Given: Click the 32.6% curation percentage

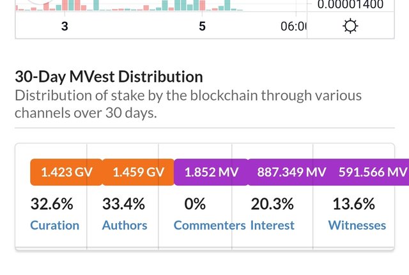Looking at the screenshot, I should point(52,205).
